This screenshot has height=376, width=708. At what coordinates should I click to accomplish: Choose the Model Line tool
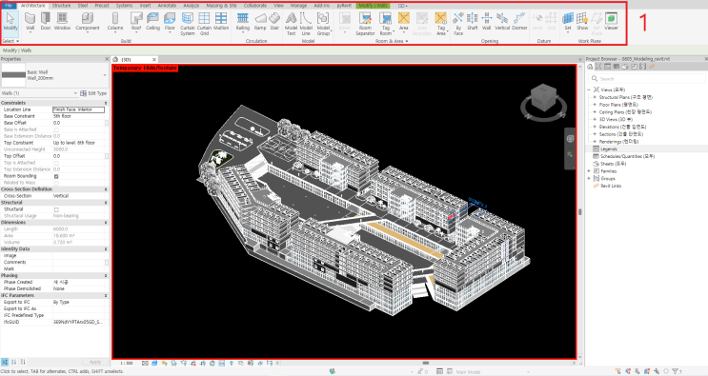pos(306,24)
